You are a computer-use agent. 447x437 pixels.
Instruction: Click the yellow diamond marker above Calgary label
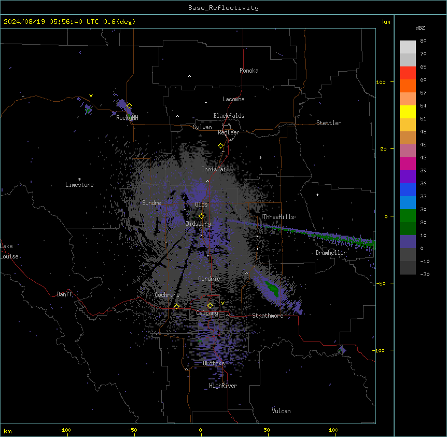[x=210, y=306]
